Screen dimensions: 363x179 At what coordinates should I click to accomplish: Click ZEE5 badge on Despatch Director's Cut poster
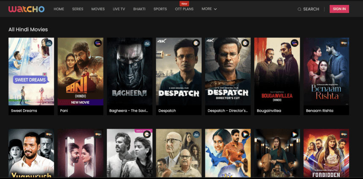point(245,43)
